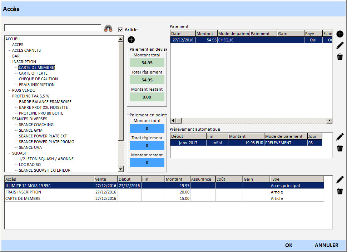Click the left arrow of the Paiement horizontal scrollbar
The image size is (347, 252).
coord(173,121)
